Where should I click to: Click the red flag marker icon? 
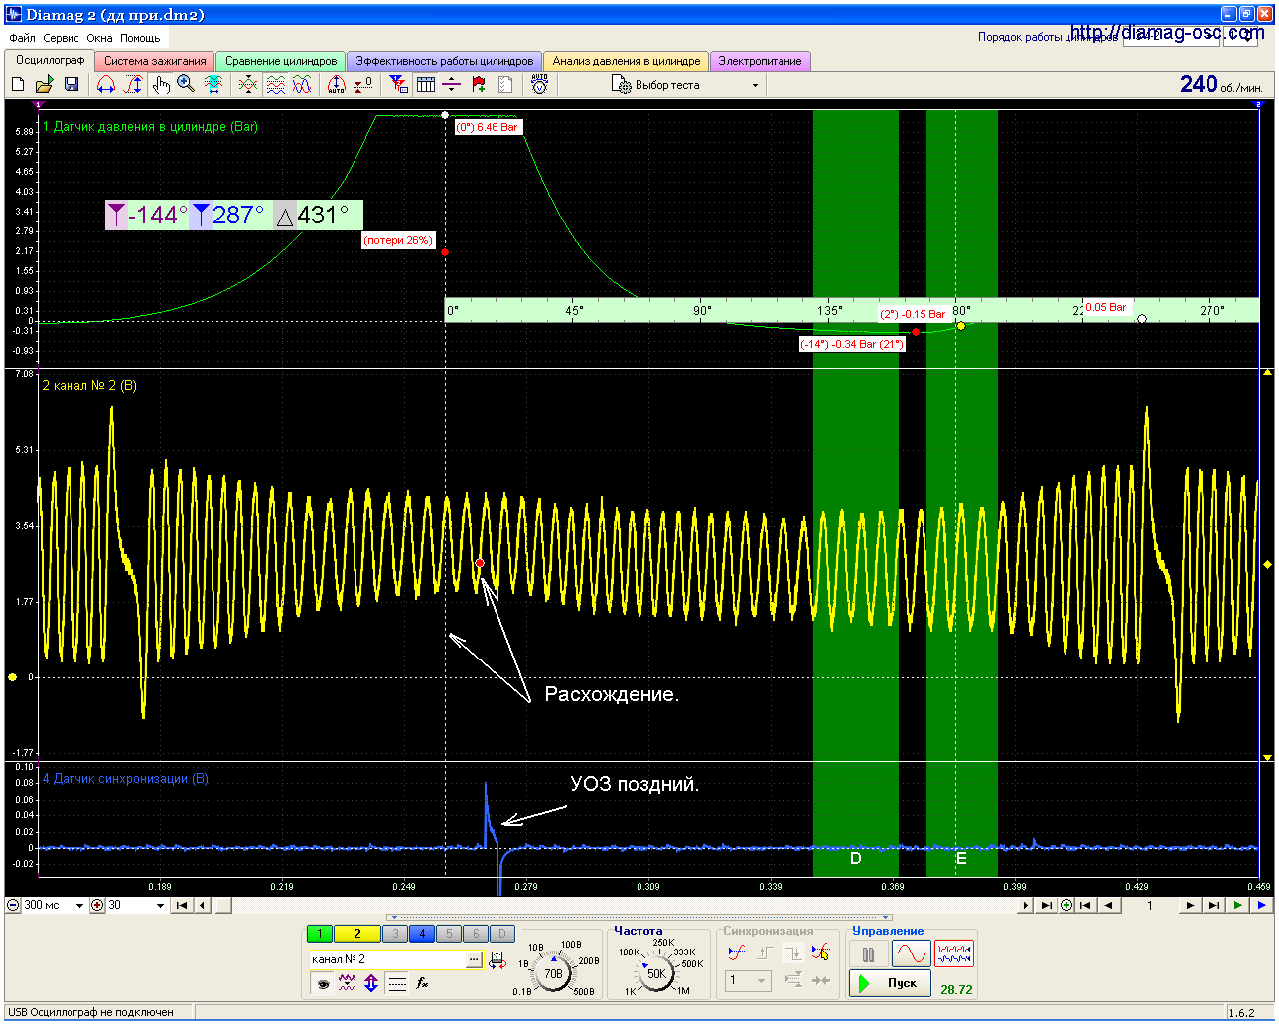(479, 85)
